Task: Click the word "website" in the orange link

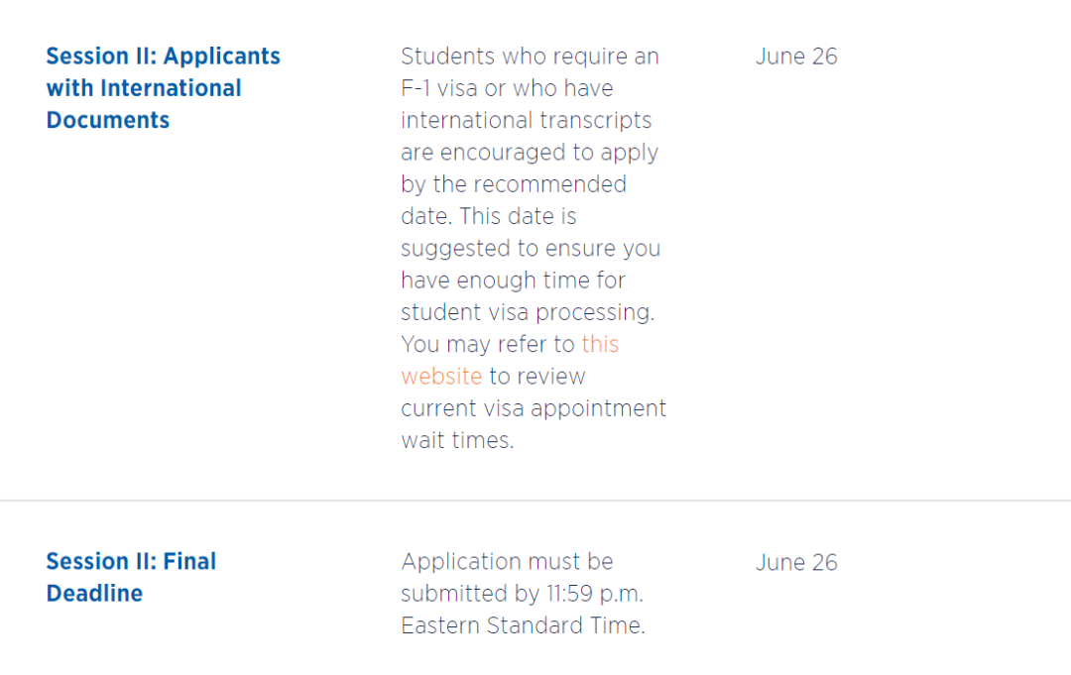Action: [441, 377]
